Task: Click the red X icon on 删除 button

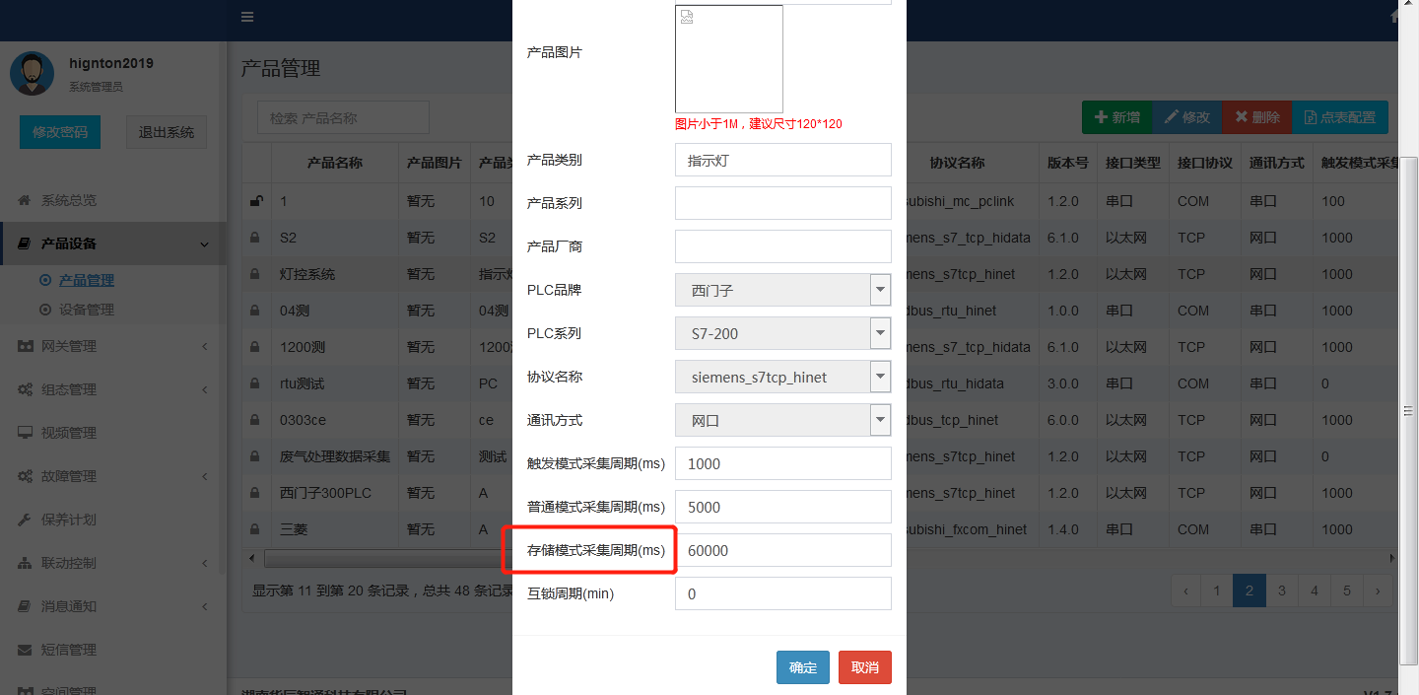Action: (1242, 116)
